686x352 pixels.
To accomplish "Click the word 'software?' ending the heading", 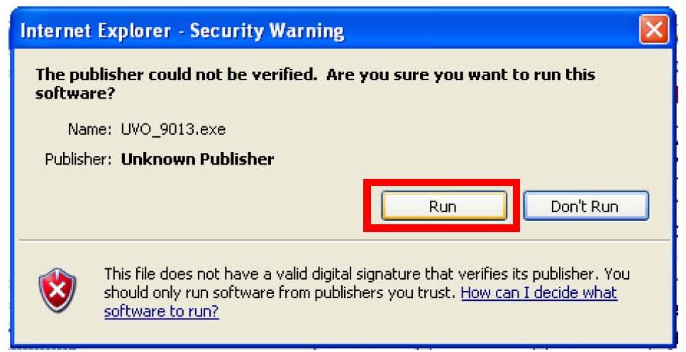I will (75, 93).
